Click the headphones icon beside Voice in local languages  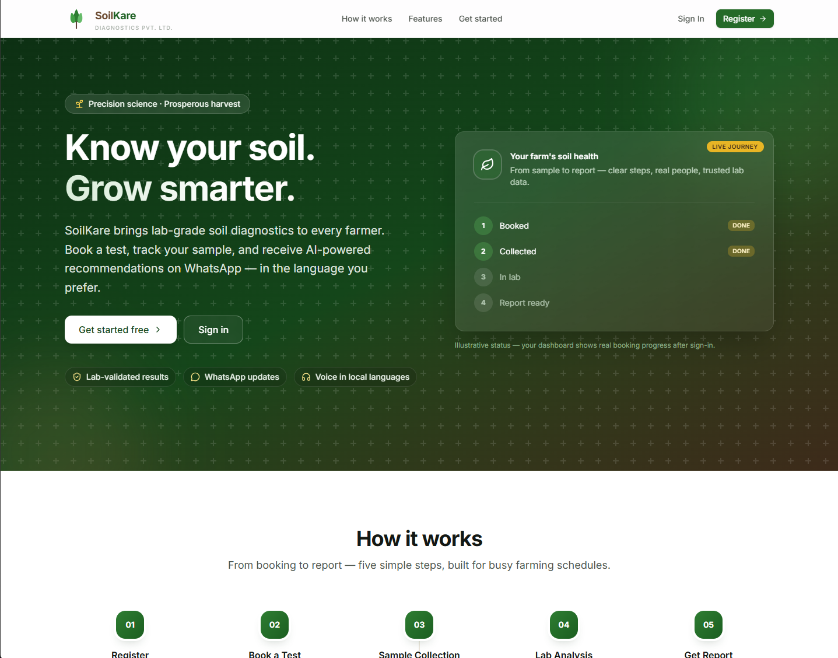coord(306,377)
